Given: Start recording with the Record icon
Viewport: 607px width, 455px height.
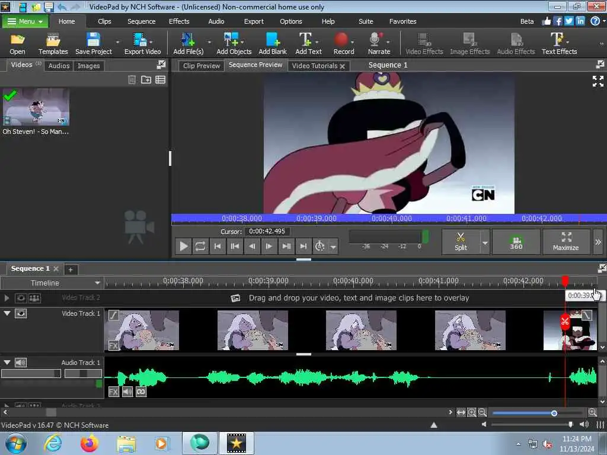Looking at the screenshot, I should coord(344,44).
